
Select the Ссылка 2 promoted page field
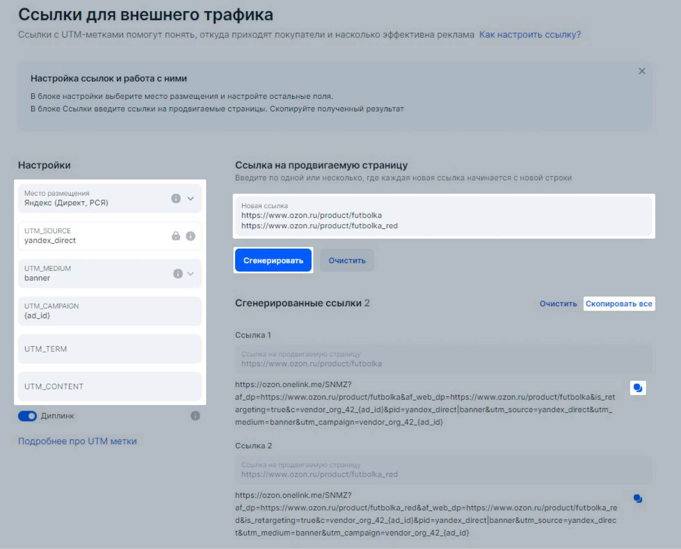point(444,470)
